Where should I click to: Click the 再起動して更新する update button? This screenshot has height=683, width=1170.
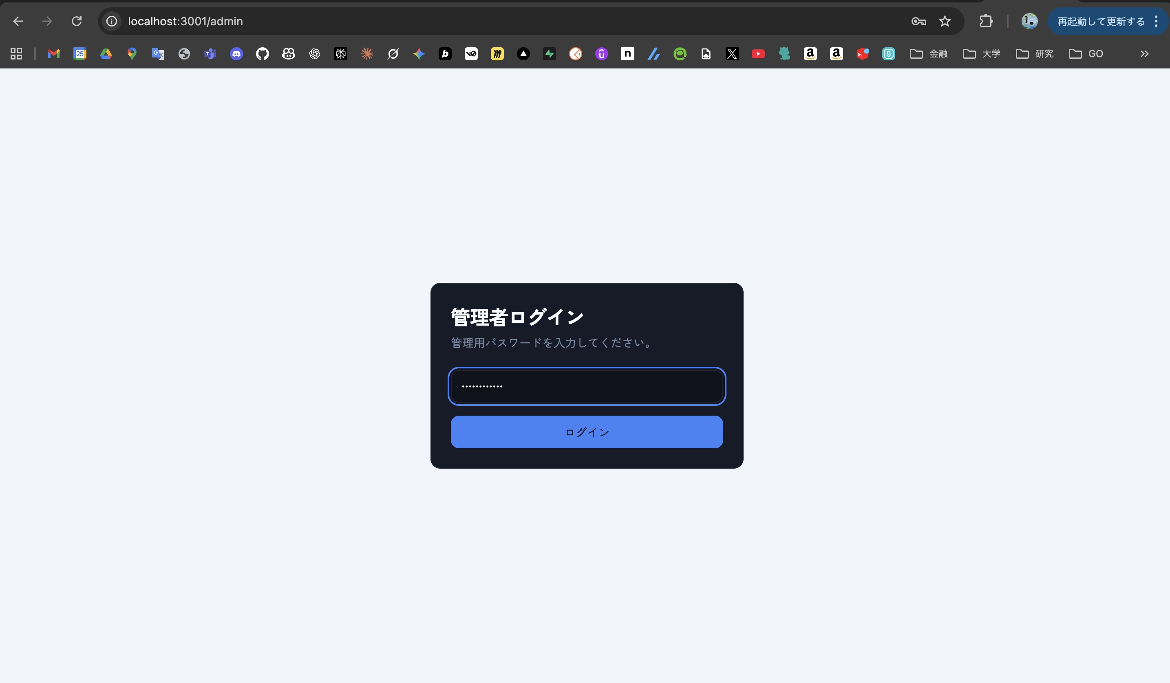1100,21
